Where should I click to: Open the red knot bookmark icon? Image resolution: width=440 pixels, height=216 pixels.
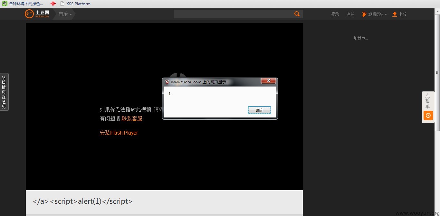(x=53, y=4)
